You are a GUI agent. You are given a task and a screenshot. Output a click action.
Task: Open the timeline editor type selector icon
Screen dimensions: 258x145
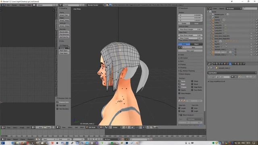pos(3,139)
